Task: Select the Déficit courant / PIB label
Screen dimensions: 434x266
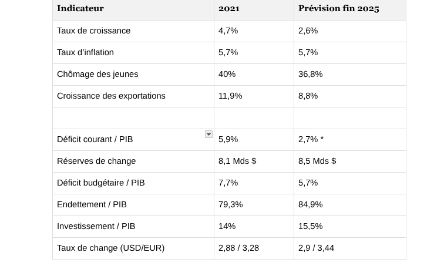Action: [95, 139]
